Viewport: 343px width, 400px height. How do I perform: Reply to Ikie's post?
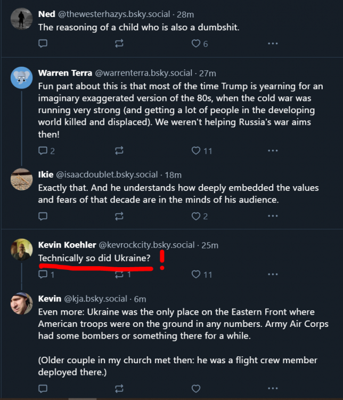pyautogui.click(x=43, y=216)
